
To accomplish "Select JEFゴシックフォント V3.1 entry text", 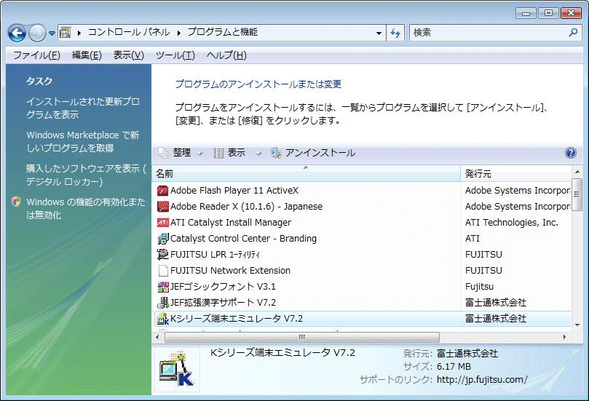I will (223, 287).
